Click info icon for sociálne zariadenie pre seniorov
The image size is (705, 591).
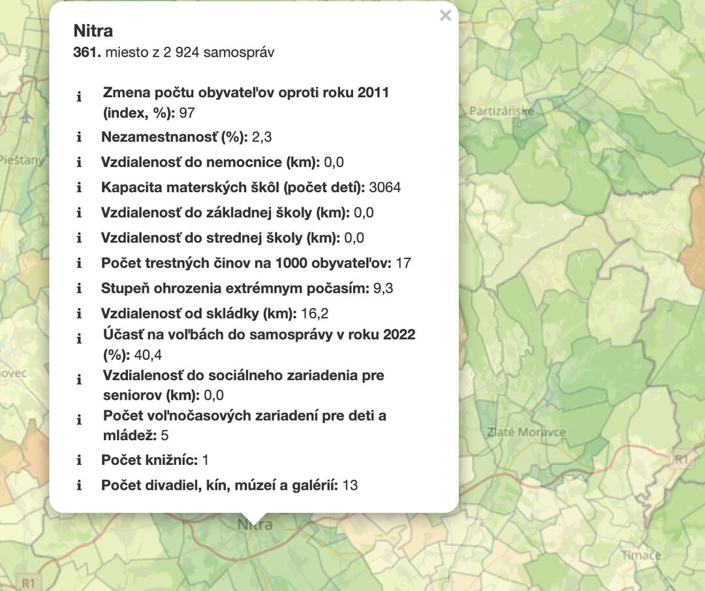[79, 379]
